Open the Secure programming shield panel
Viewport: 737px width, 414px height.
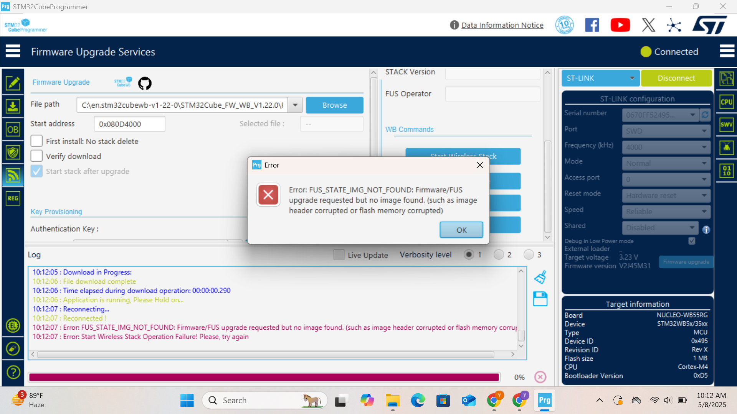13,152
